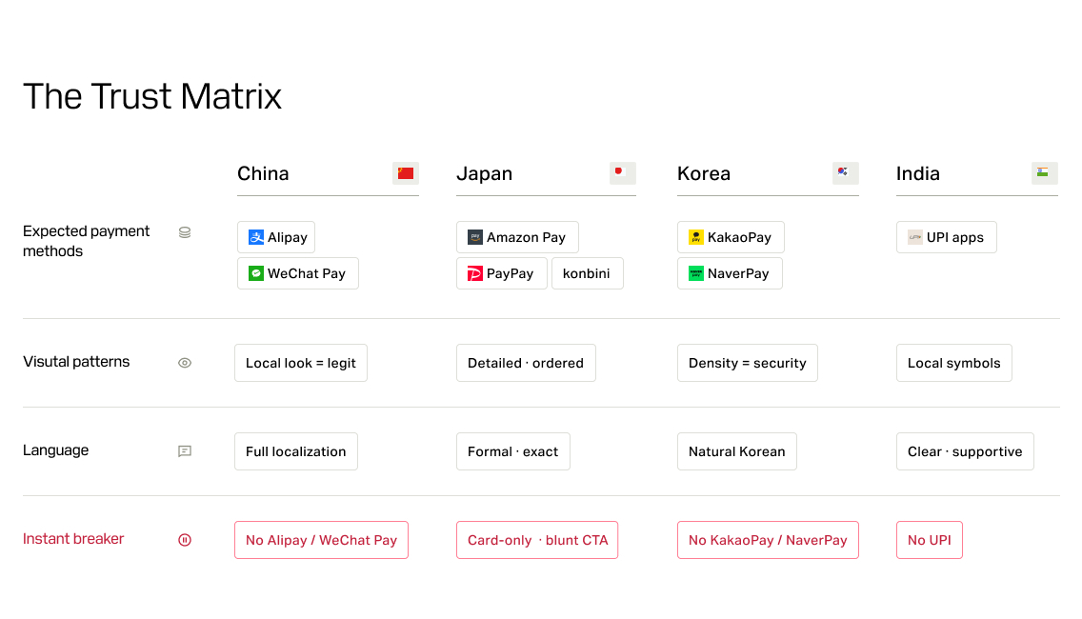Select the konbini chip
This screenshot has height=619, width=1082.
588,273
